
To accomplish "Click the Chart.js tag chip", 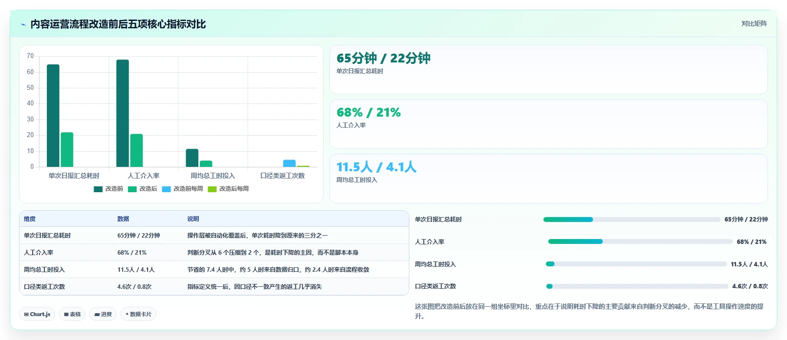I will (x=37, y=314).
